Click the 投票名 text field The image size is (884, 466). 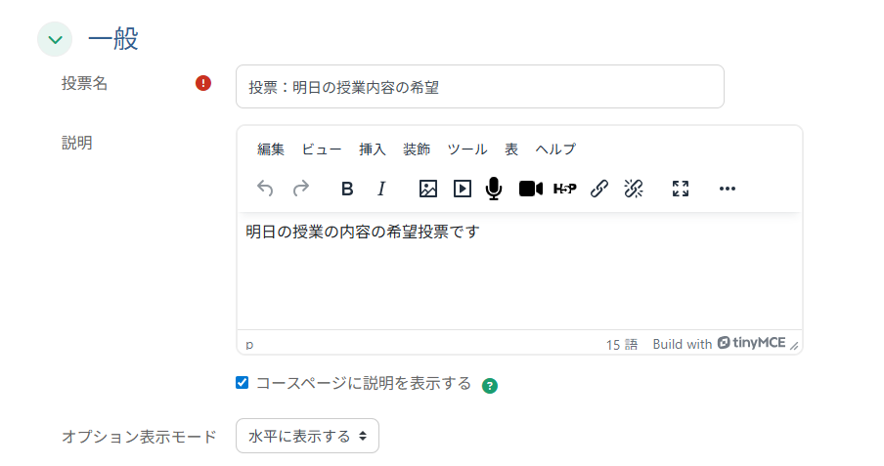(x=479, y=87)
